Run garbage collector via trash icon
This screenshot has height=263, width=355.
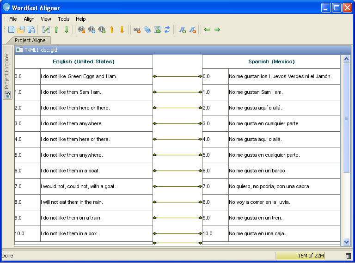[x=349, y=256]
